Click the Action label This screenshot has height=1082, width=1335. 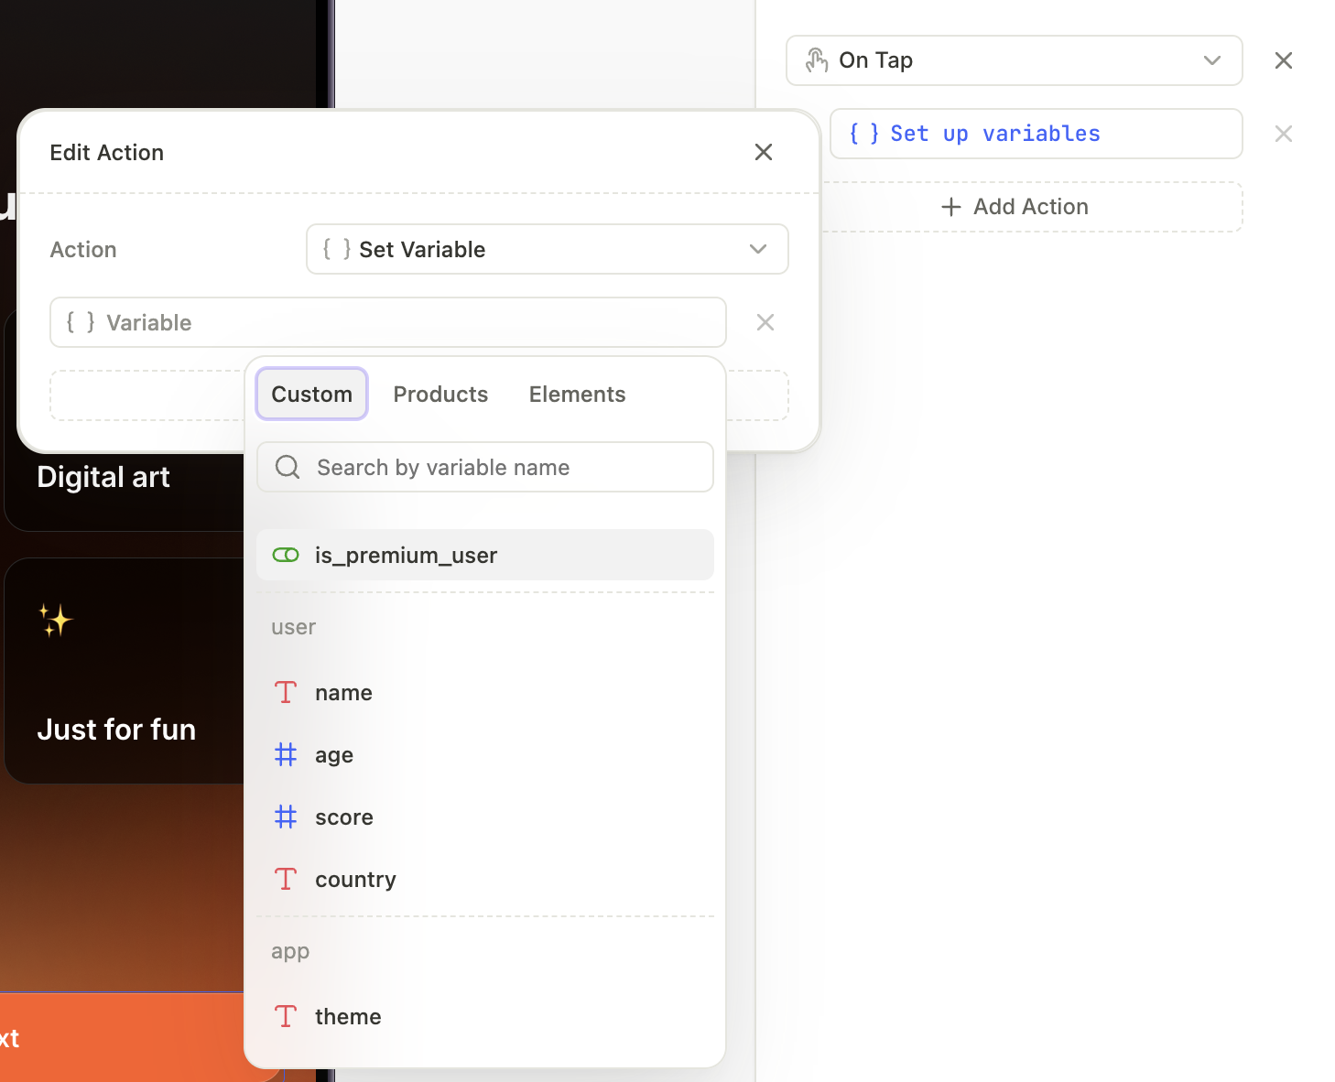(83, 249)
